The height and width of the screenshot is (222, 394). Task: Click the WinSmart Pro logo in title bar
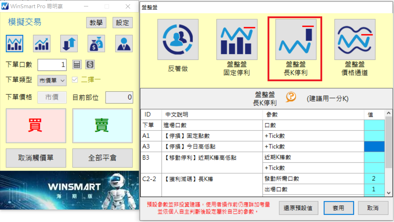pos(5,6)
